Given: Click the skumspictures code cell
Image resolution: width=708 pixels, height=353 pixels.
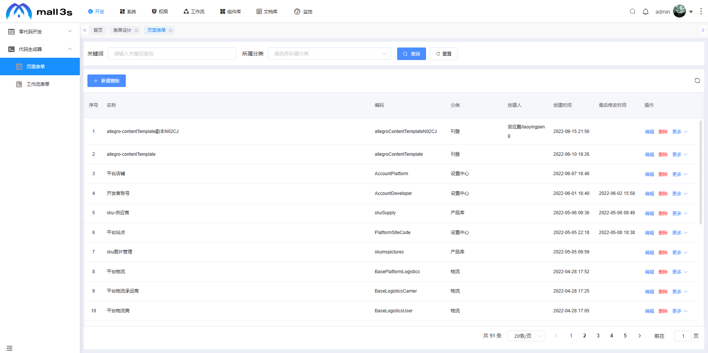Looking at the screenshot, I should [389, 252].
